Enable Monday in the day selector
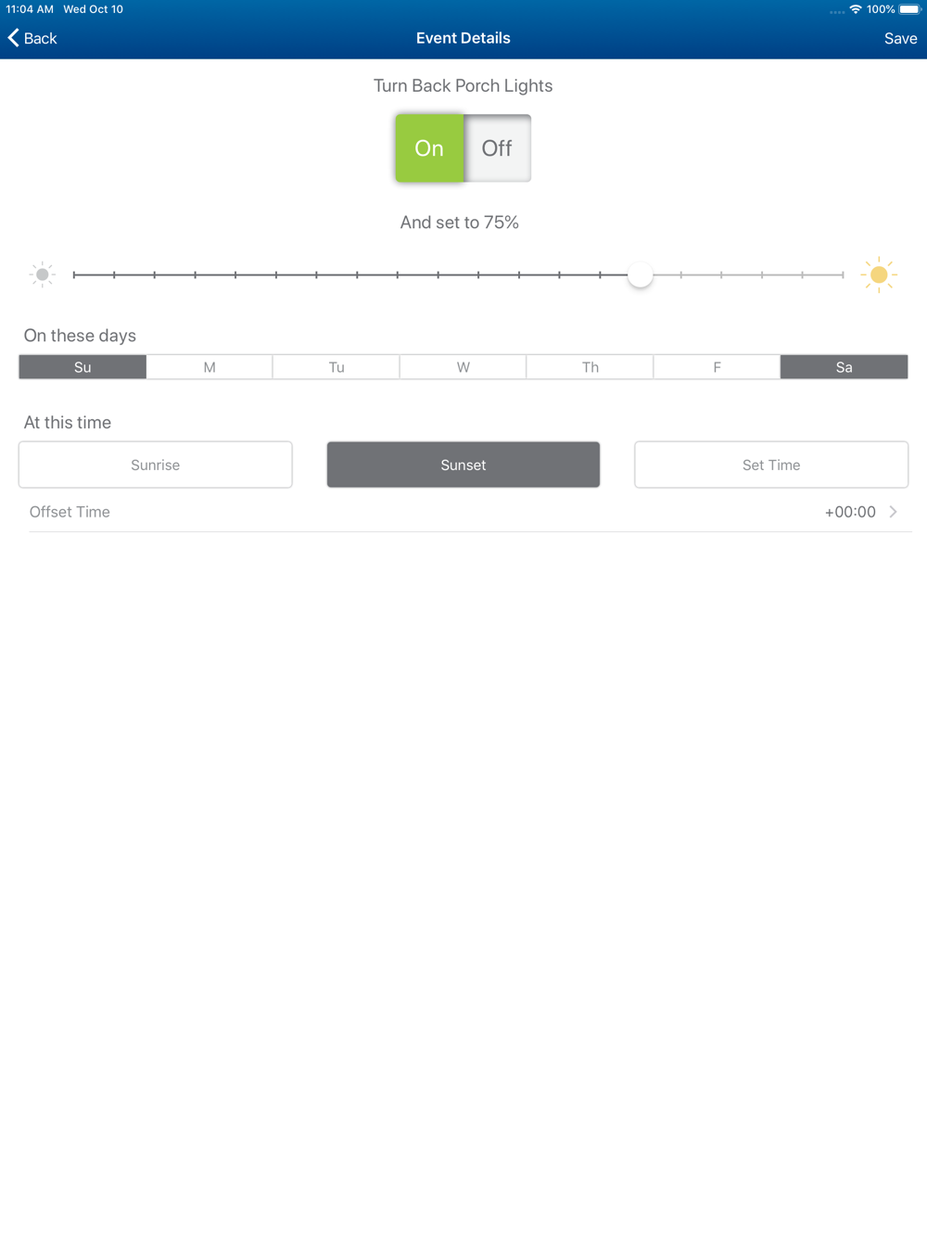 tap(210, 367)
